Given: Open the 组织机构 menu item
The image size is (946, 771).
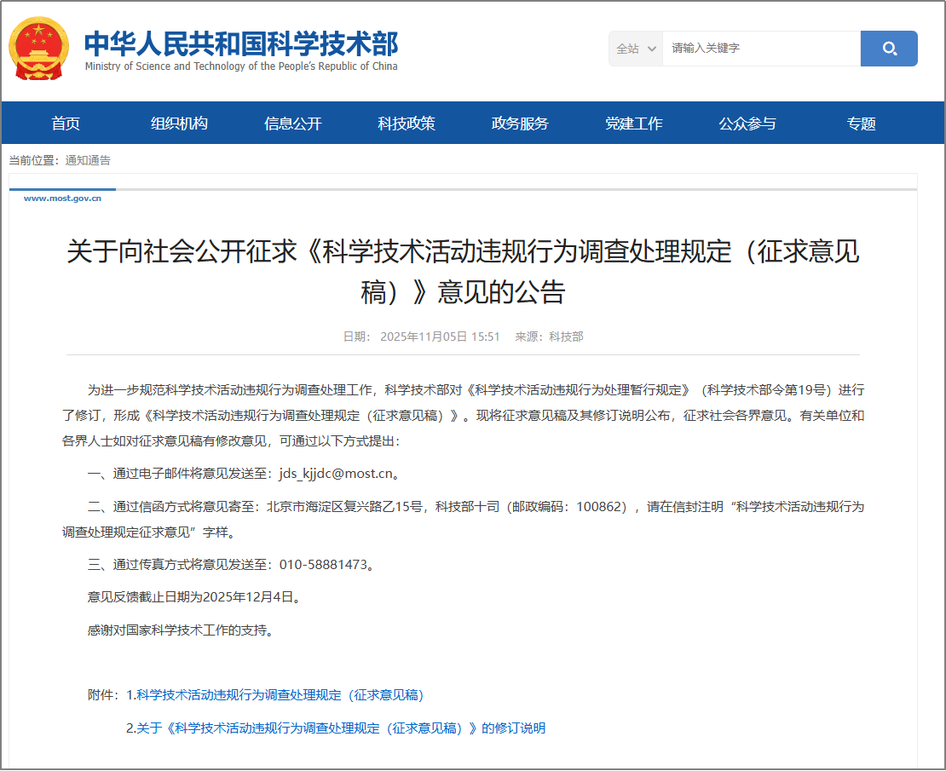Looking at the screenshot, I should pyautogui.click(x=179, y=124).
